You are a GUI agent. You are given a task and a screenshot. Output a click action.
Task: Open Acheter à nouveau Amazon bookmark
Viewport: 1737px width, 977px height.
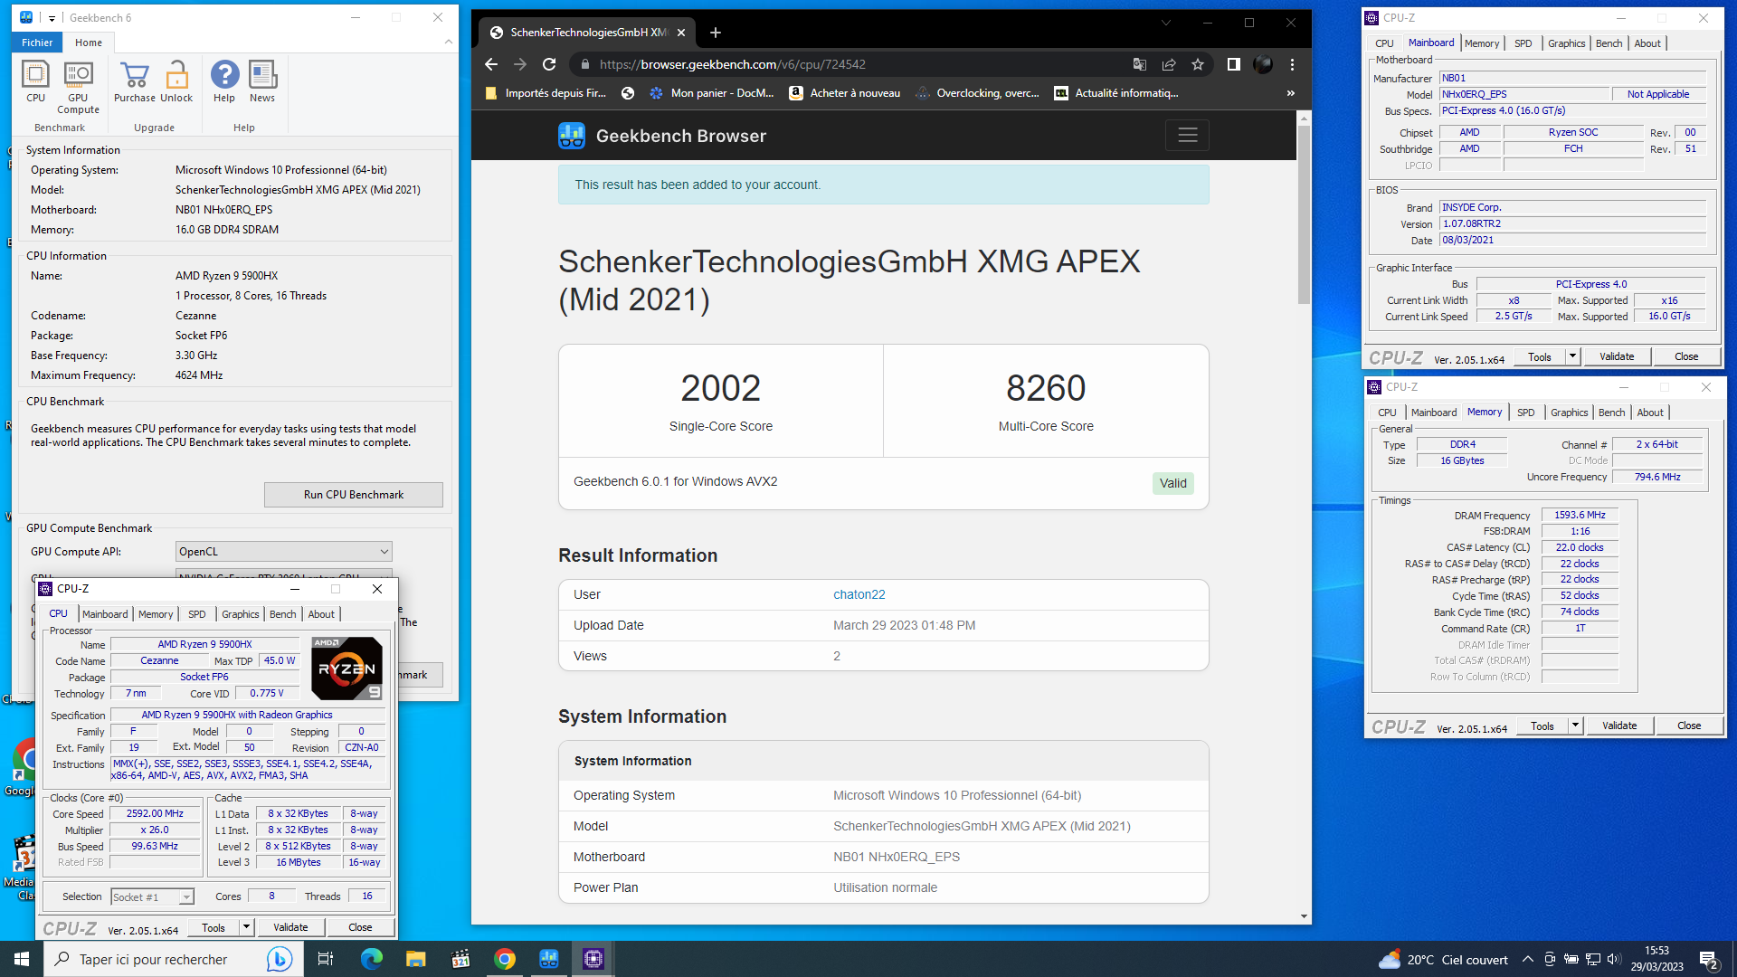[x=845, y=93]
